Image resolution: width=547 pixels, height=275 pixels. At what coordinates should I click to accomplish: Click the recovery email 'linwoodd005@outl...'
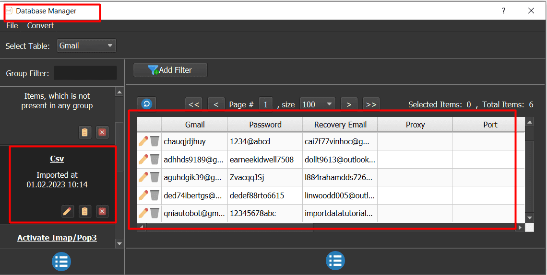(340, 195)
